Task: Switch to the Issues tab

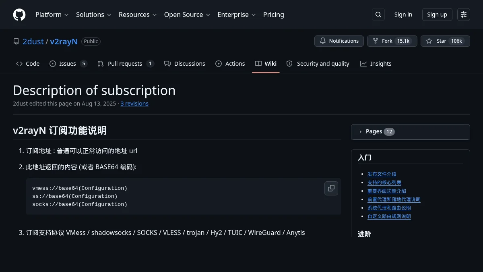Action: coord(68,64)
